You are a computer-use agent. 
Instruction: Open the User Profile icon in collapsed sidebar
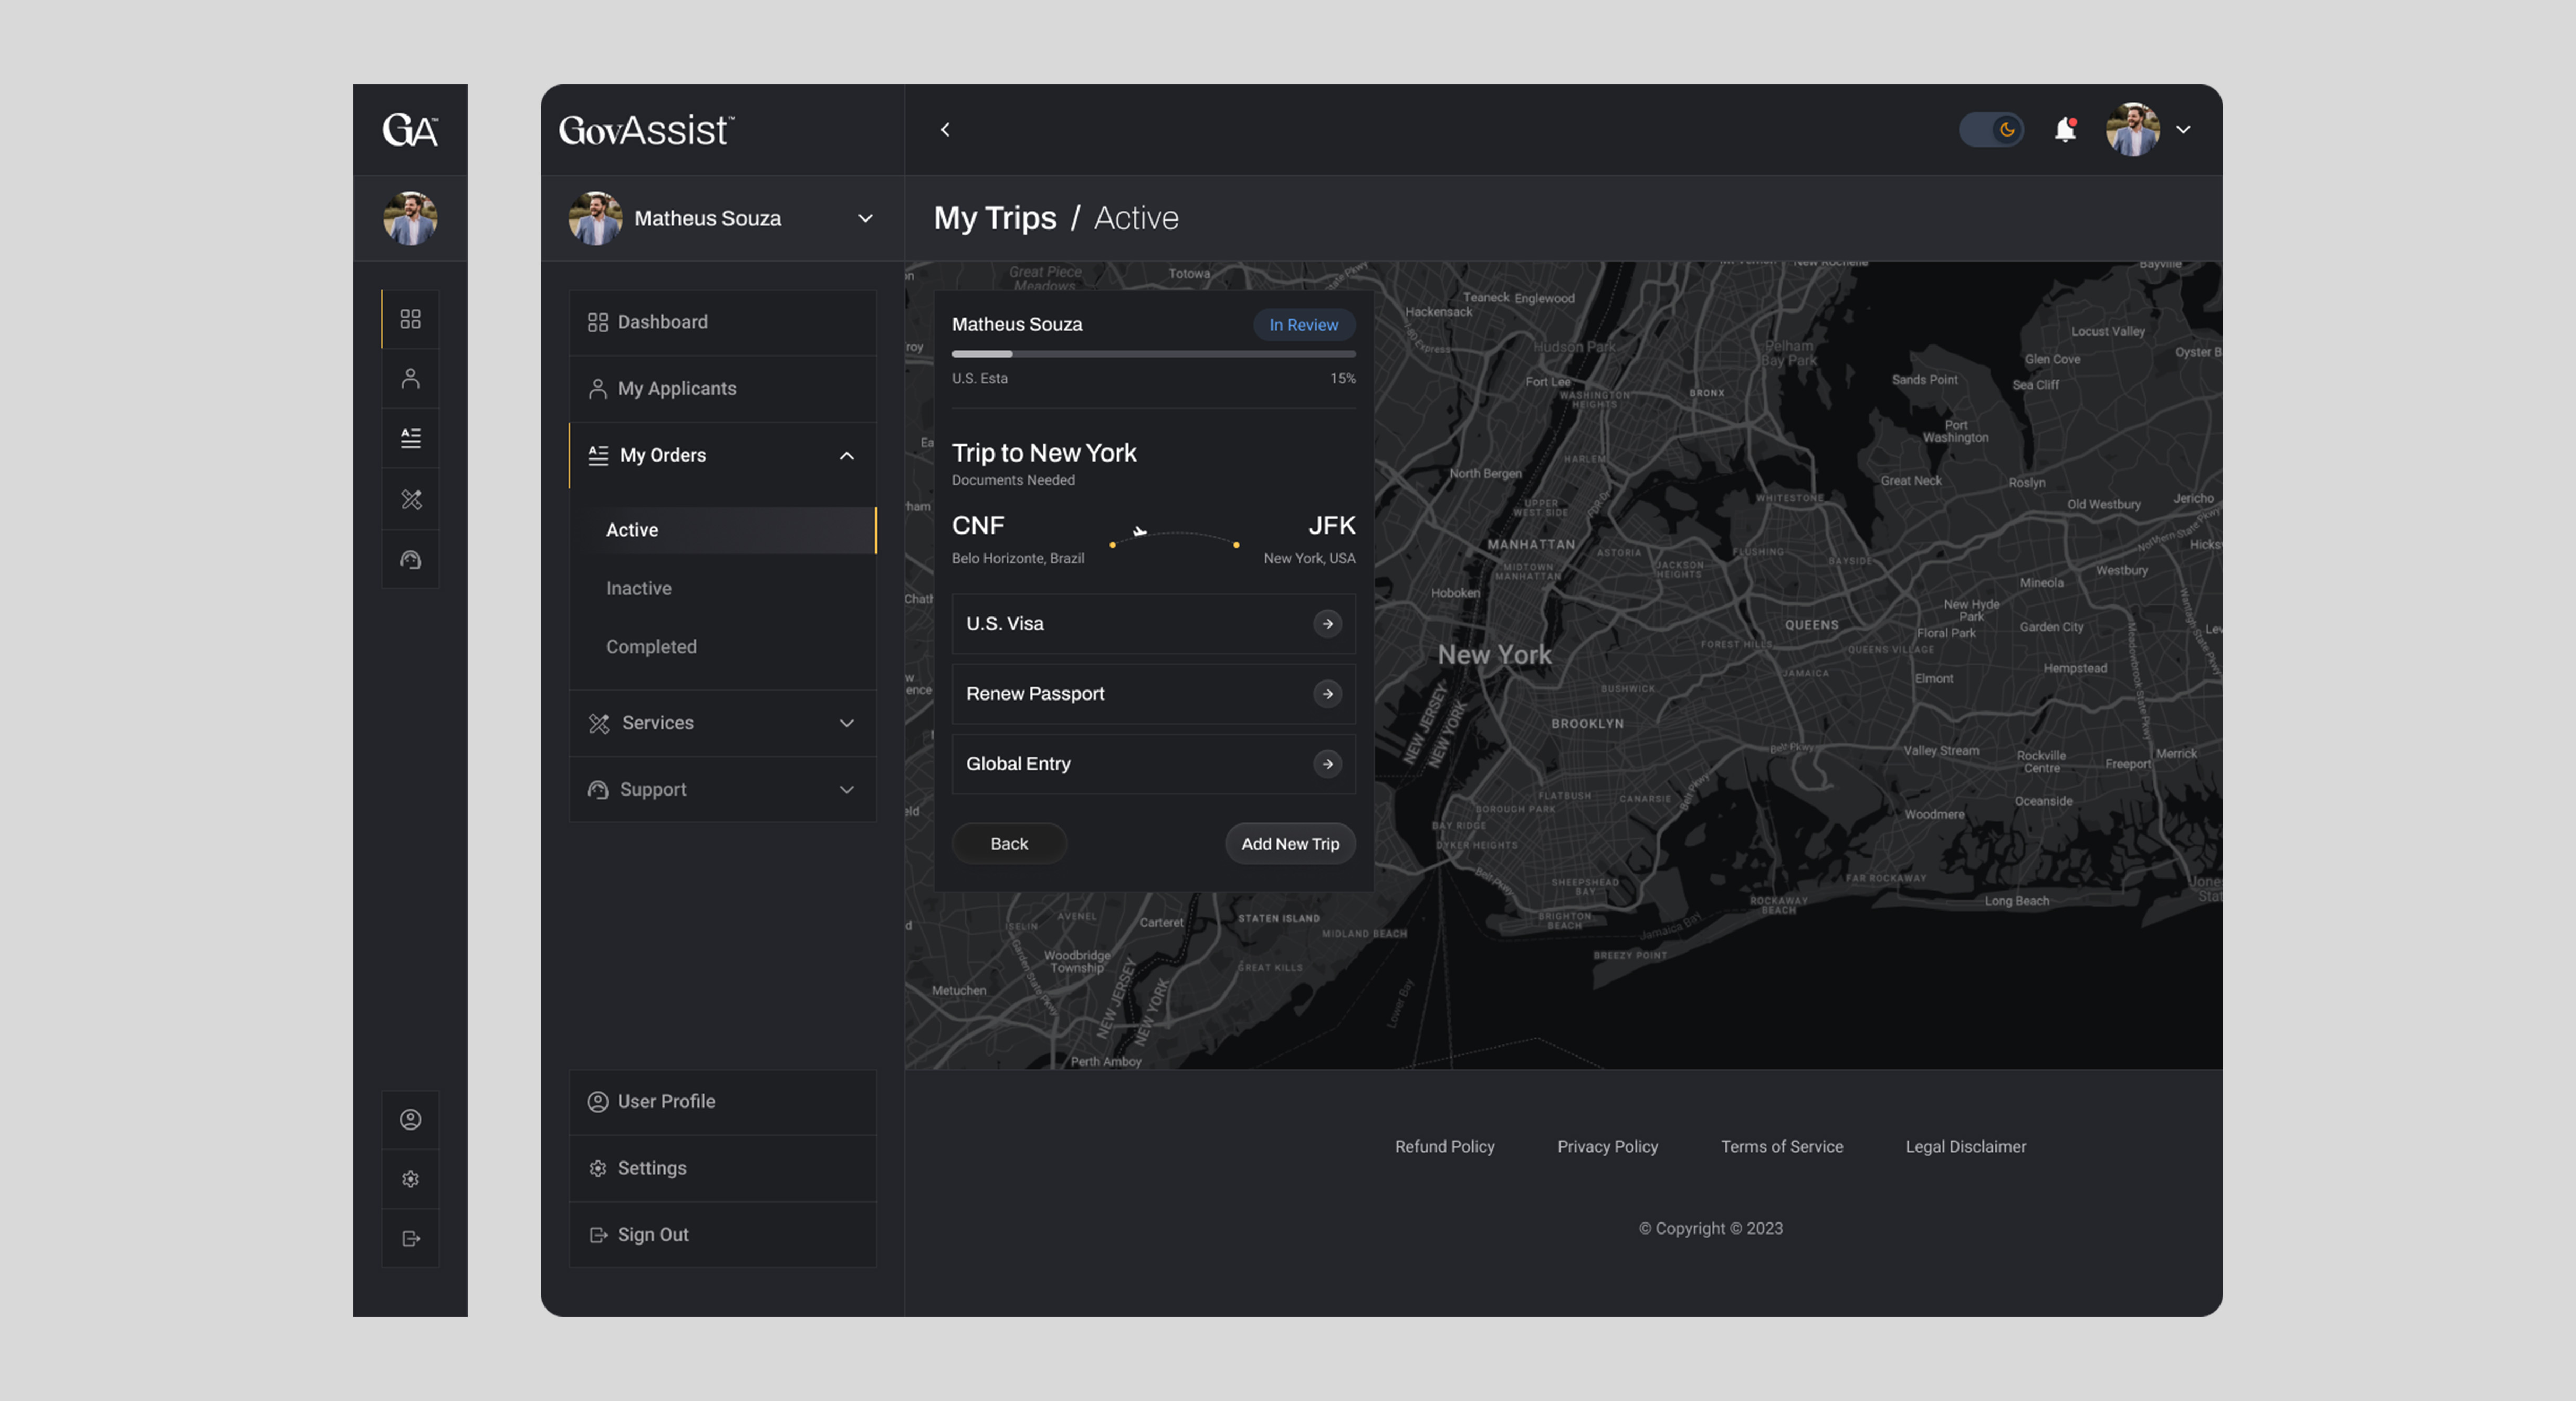(x=410, y=1120)
